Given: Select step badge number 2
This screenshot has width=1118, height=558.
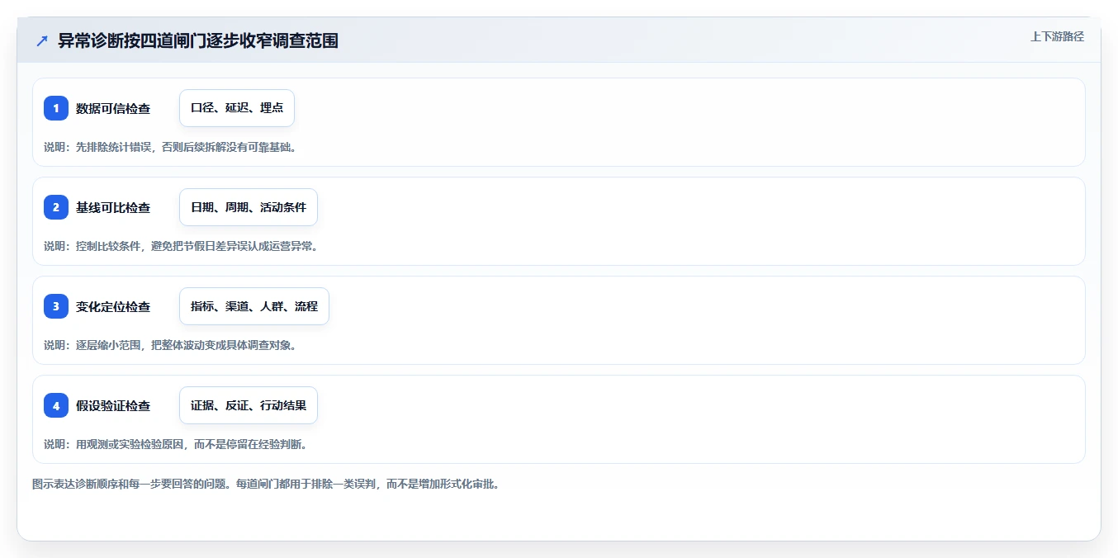Looking at the screenshot, I should 56,207.
